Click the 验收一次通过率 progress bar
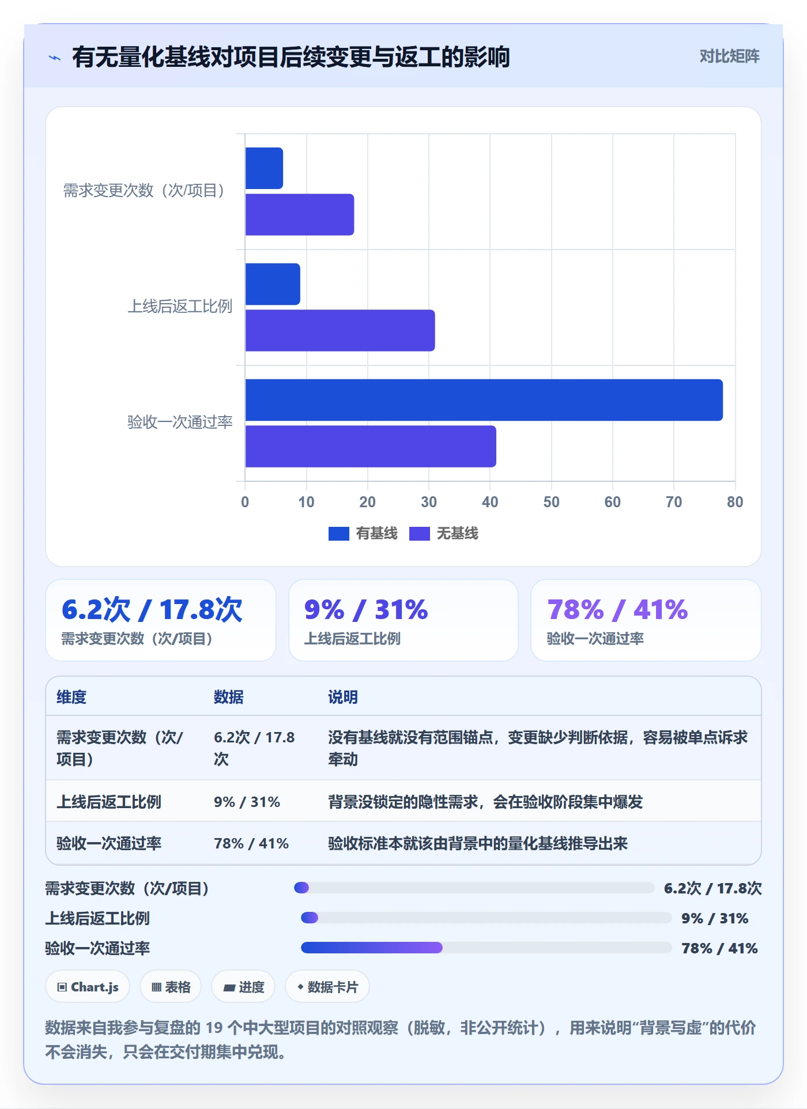 487,948
